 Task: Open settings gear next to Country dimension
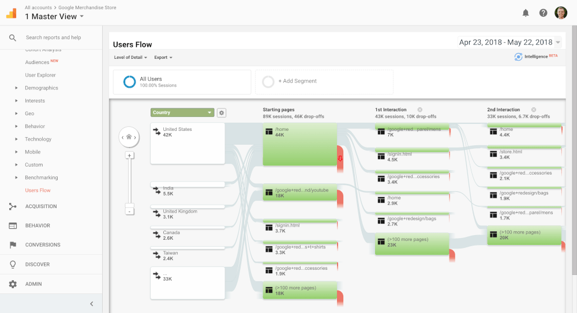[222, 113]
